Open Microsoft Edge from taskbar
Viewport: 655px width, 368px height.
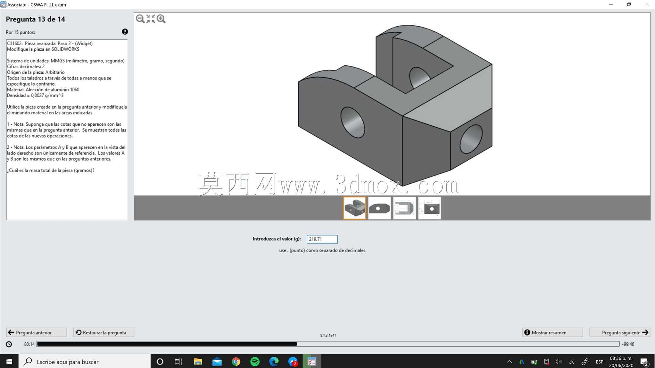pyautogui.click(x=274, y=362)
